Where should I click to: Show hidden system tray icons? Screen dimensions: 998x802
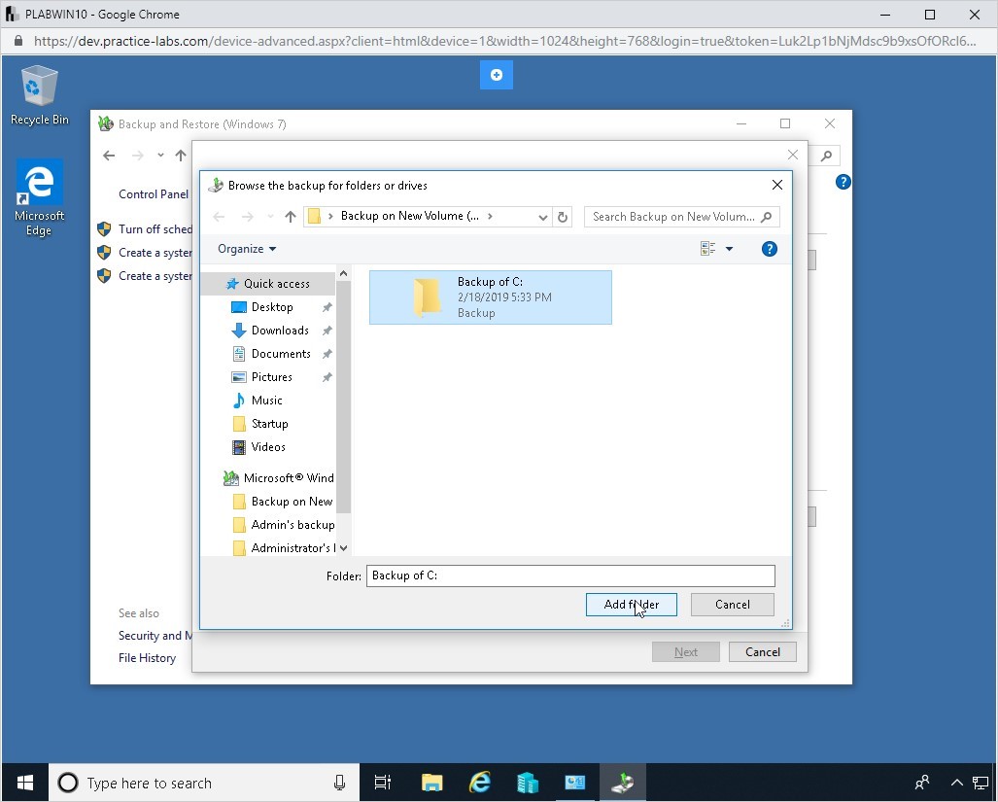(x=956, y=783)
